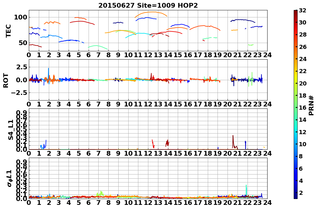
Task: Click hour tick "6" under the TEC panel
Action: (x=89, y=55)
